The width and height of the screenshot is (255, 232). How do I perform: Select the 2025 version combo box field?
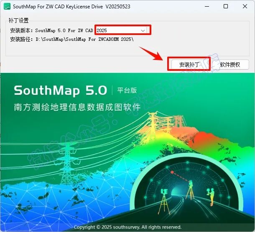(121, 30)
